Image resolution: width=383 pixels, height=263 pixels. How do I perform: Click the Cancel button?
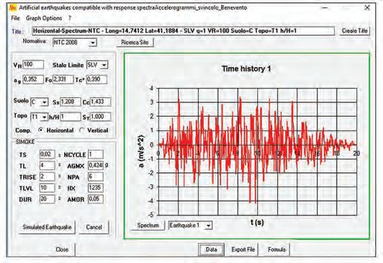tap(94, 227)
